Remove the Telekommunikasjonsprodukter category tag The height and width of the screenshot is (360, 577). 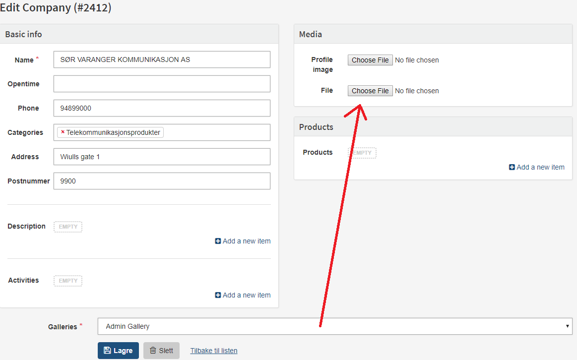pos(62,132)
